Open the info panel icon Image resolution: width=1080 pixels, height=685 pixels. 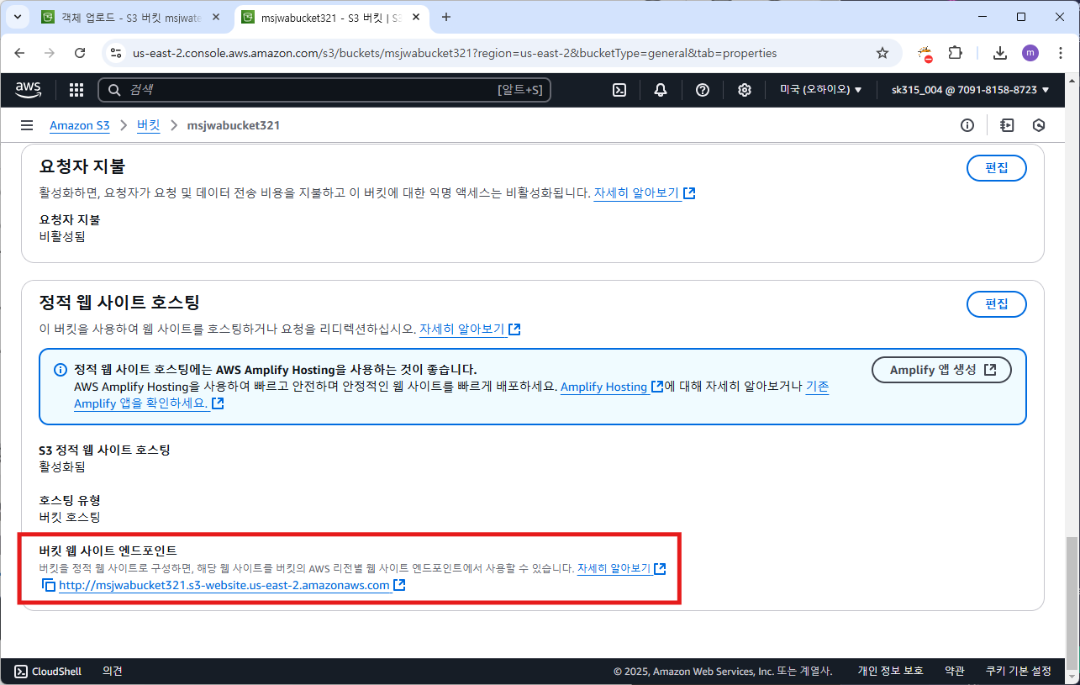click(x=967, y=125)
